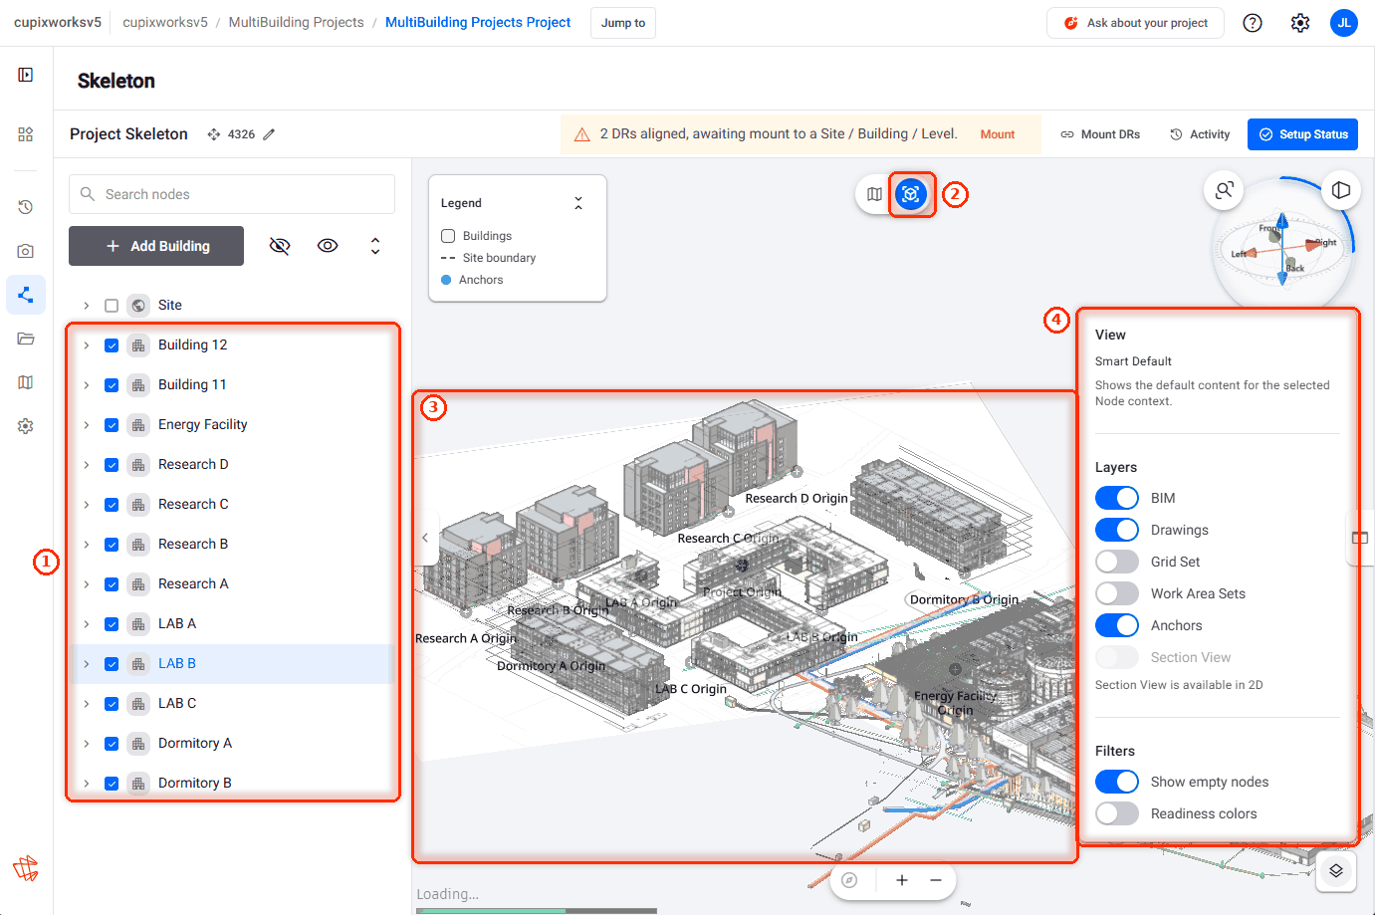Click the JL user avatar
Viewport: 1375px width, 915px height.
[x=1344, y=23]
